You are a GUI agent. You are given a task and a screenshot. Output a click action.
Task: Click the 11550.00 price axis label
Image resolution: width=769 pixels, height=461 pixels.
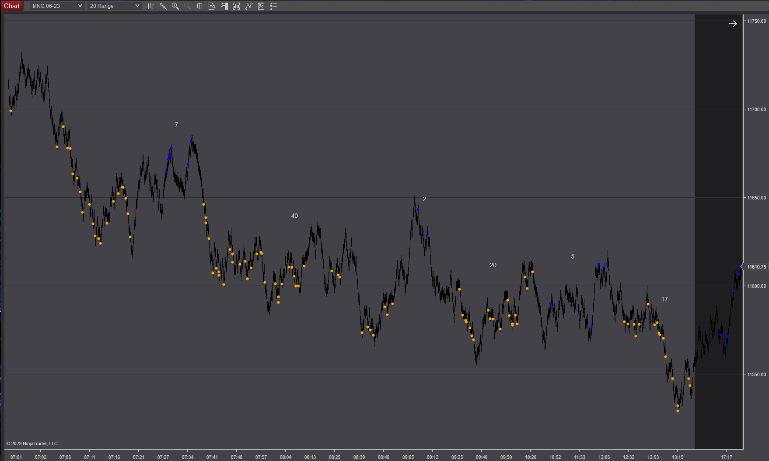click(757, 374)
